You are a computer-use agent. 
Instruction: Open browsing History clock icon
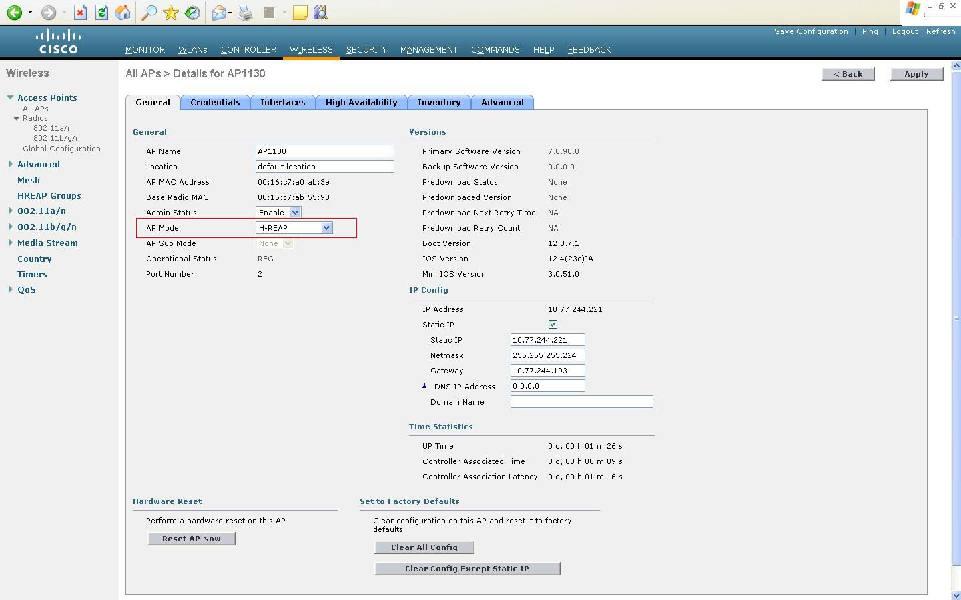192,13
